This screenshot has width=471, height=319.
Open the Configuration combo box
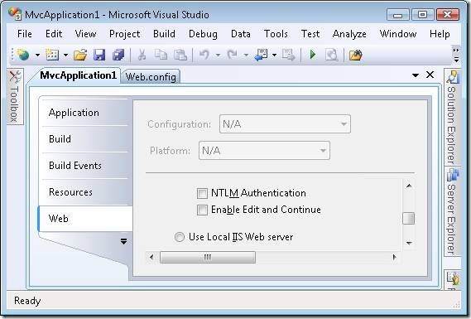point(285,124)
